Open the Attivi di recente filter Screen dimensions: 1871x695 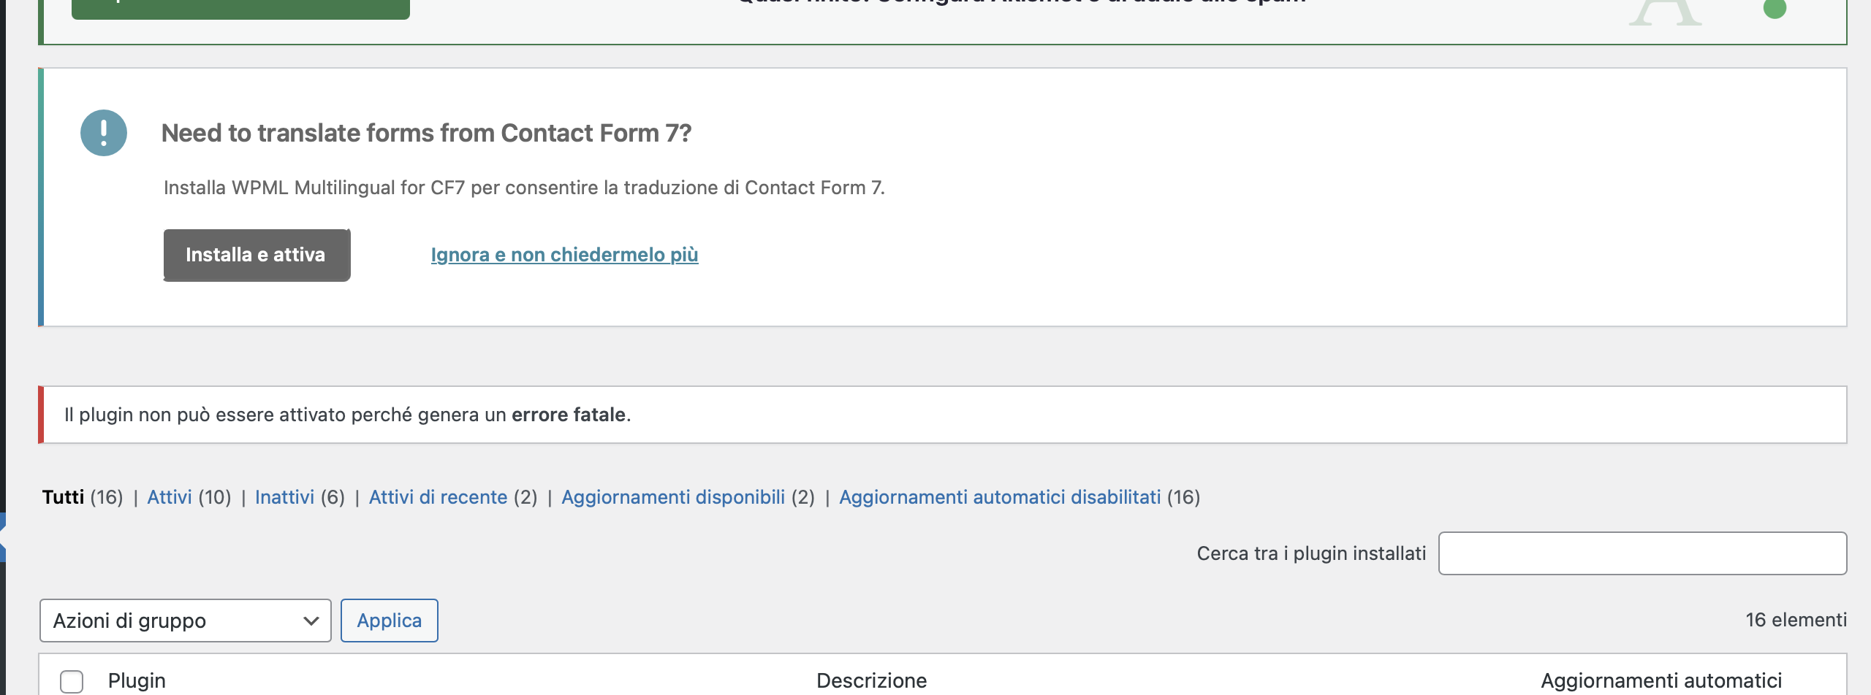click(x=438, y=497)
